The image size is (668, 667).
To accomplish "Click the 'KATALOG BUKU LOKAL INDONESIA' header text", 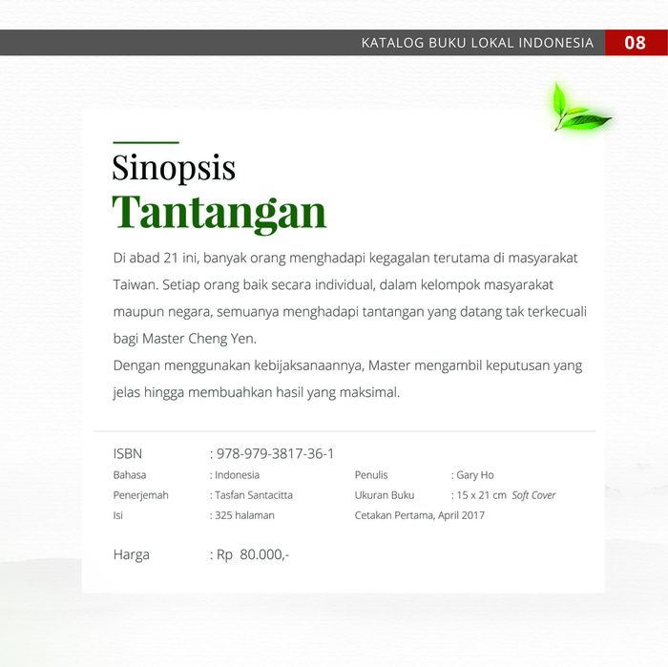I will (x=477, y=43).
